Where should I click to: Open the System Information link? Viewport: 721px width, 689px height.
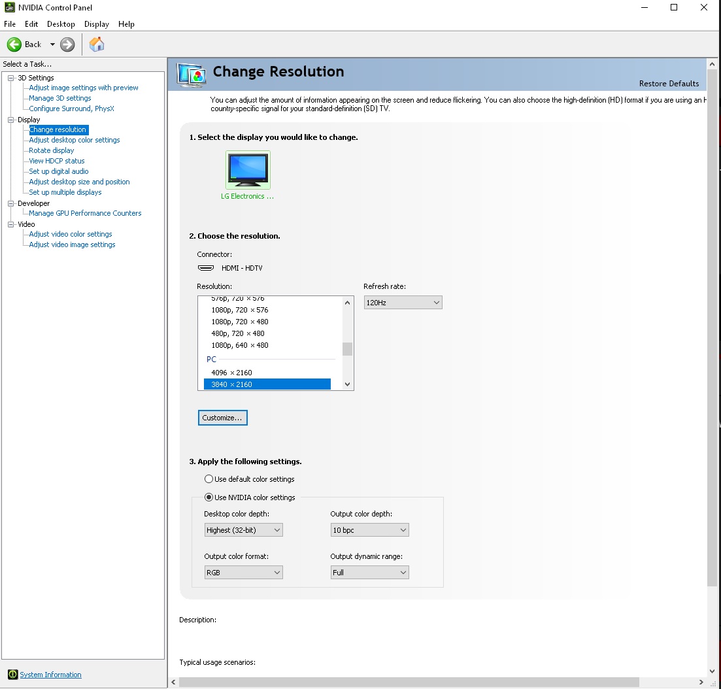point(50,675)
